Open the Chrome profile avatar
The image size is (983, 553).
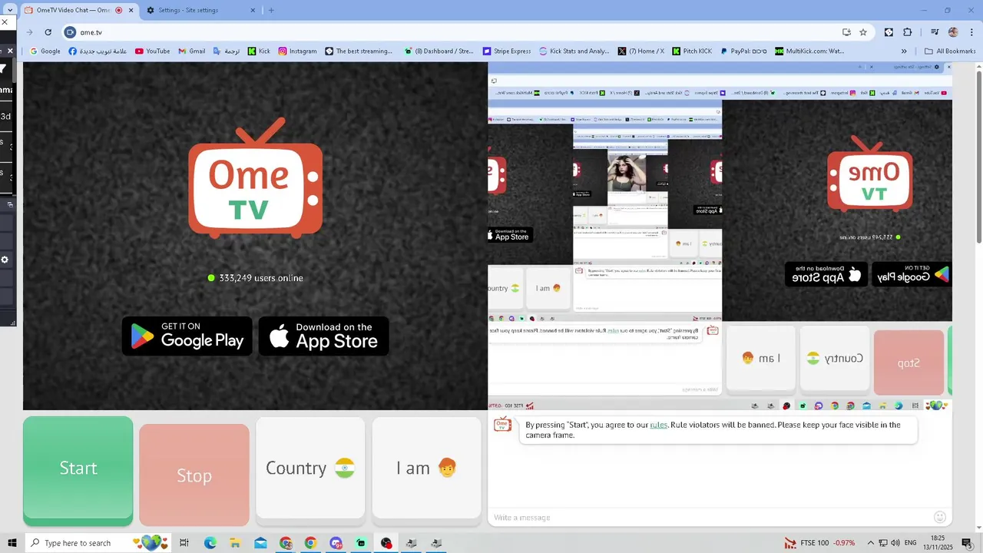point(953,32)
